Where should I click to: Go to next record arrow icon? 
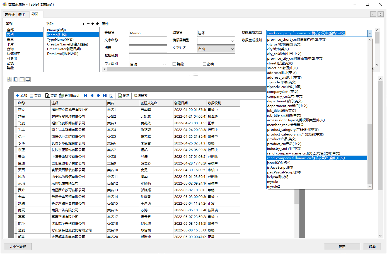click(98, 96)
